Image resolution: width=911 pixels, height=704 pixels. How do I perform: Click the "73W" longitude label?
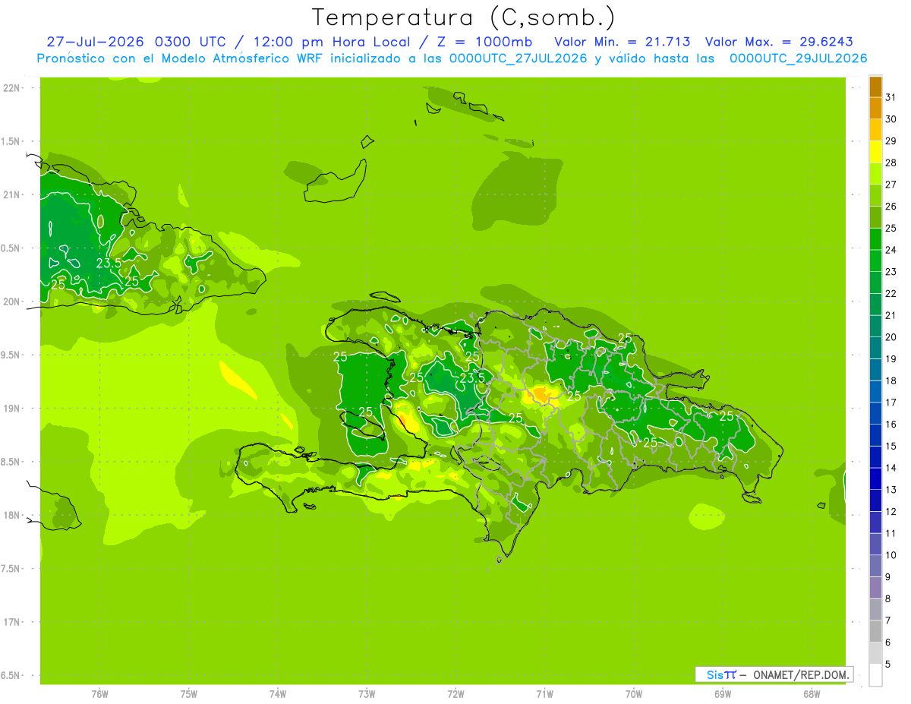(x=367, y=693)
